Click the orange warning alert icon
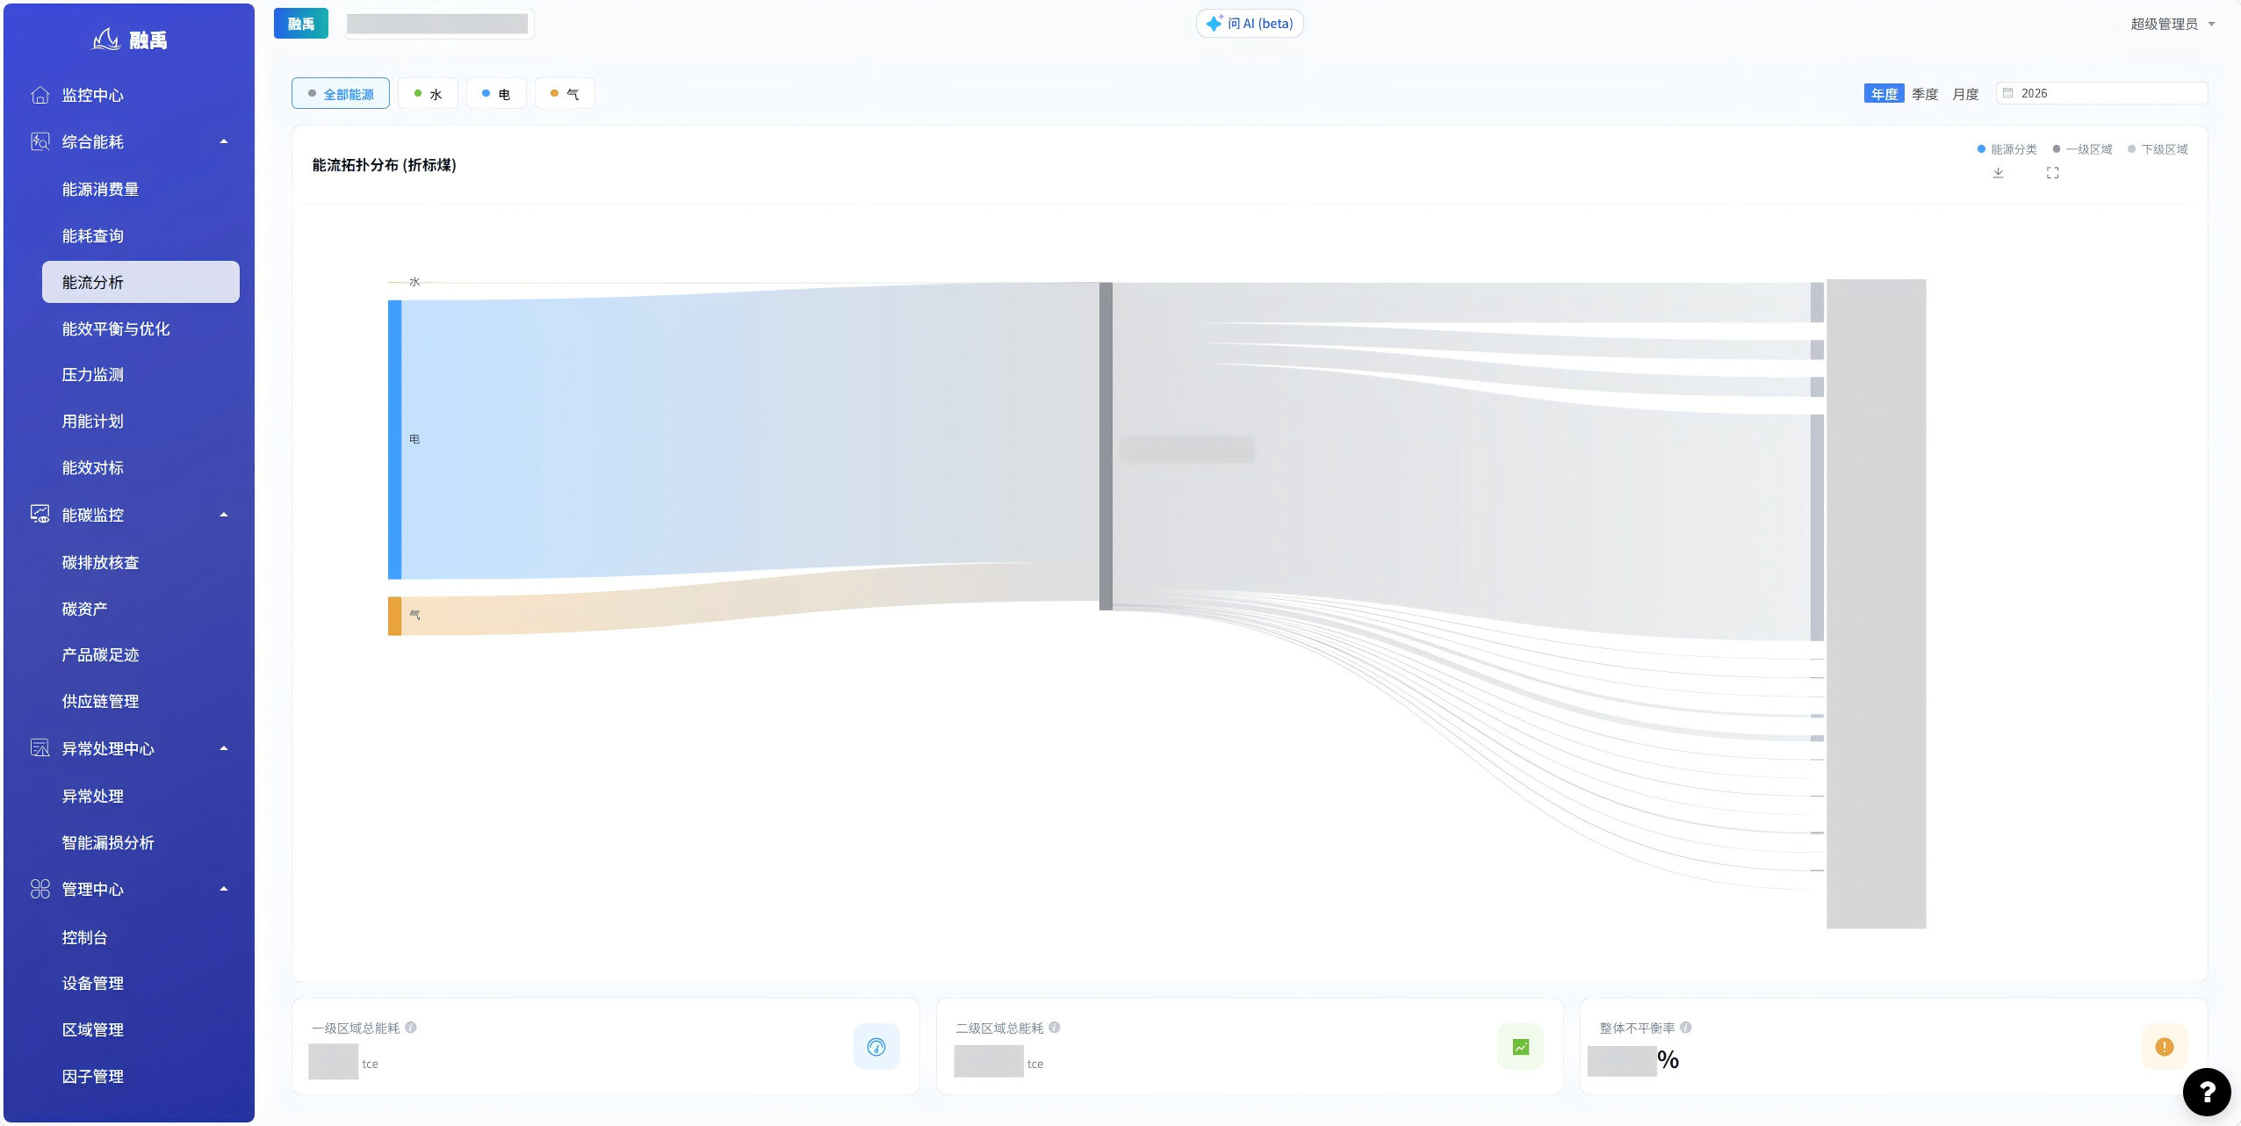The height and width of the screenshot is (1126, 2241). coord(2164,1047)
